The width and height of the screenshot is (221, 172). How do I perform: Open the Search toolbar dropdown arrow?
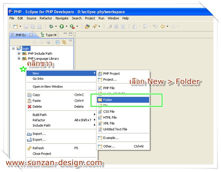click(x=99, y=27)
